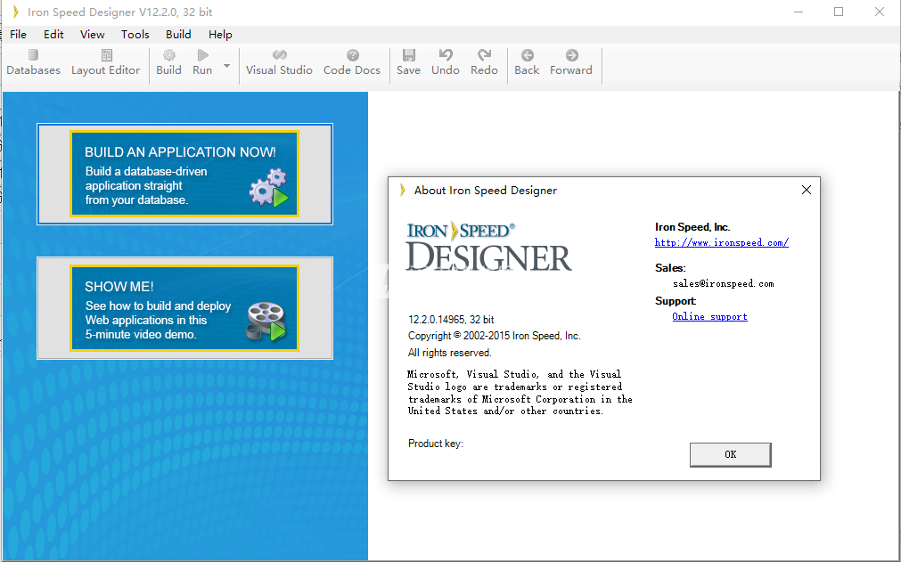Click the Undo toolbar icon
The image size is (901, 562).
point(446,56)
